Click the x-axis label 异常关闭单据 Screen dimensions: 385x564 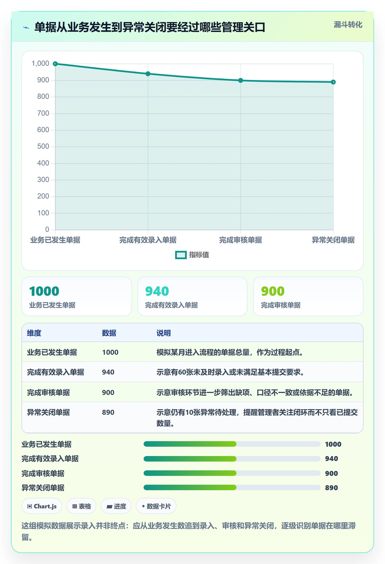(x=333, y=240)
